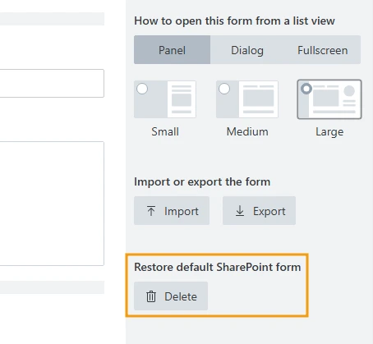Click the 'Large' size label
The image size is (373, 344).
coord(329,132)
